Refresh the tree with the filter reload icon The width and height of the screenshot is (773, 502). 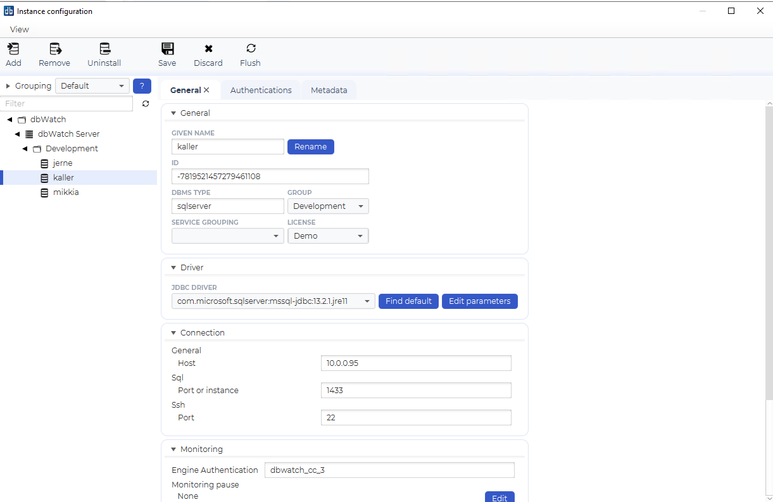(146, 104)
